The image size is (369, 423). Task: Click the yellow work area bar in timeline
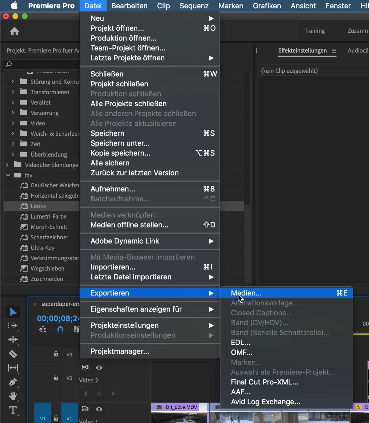tap(361, 334)
